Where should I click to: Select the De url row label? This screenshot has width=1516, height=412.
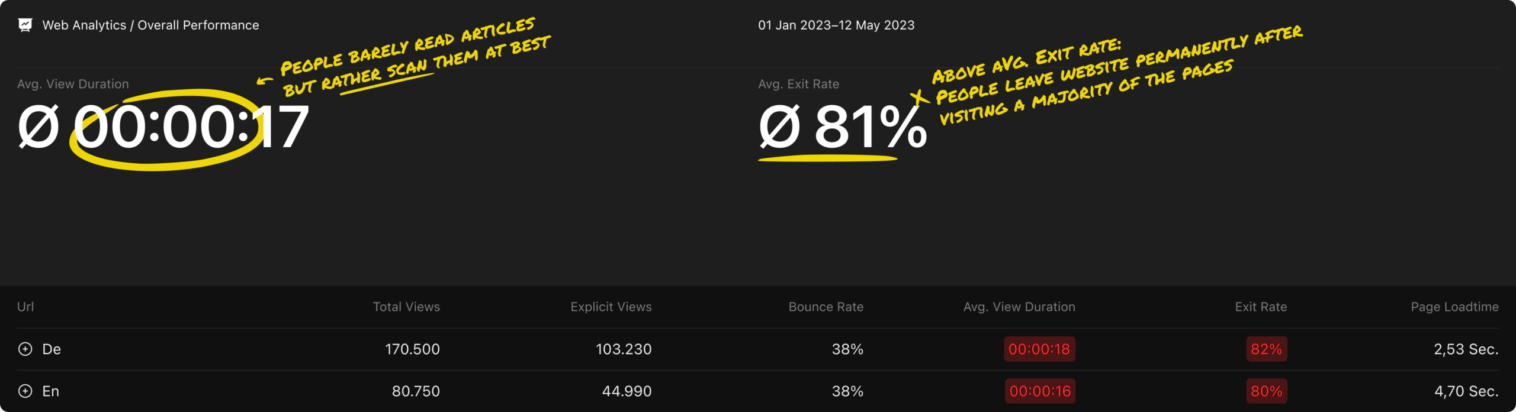[52, 349]
